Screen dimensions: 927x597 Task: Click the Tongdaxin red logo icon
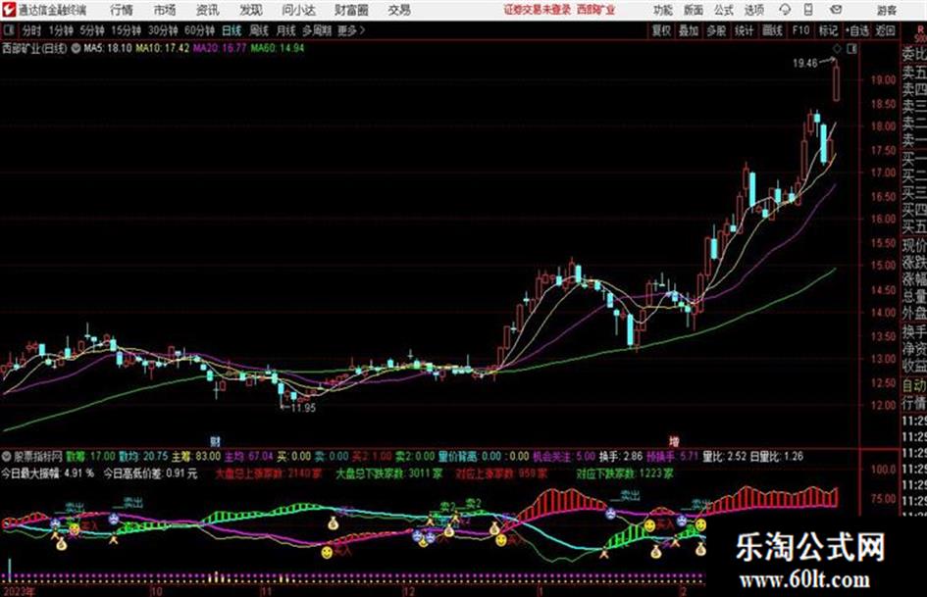[x=9, y=10]
